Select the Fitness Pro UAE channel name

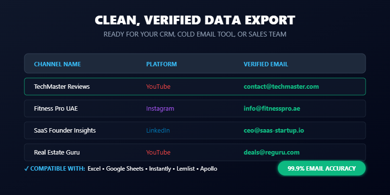click(56, 108)
